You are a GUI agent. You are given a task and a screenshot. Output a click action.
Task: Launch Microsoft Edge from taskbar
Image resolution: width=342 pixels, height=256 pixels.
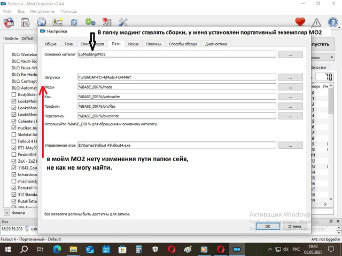tap(57, 249)
